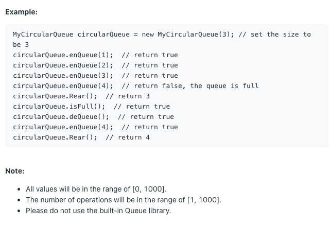Click the 'number of operations' bullet text
This screenshot has width=330, height=225.
coord(124,200)
